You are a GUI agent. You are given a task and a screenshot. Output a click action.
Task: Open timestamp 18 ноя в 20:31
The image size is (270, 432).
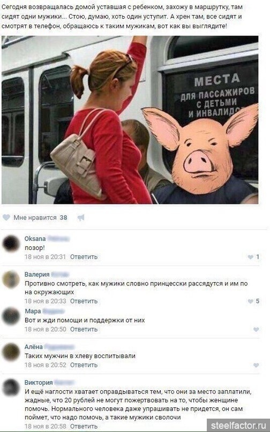point(45,257)
